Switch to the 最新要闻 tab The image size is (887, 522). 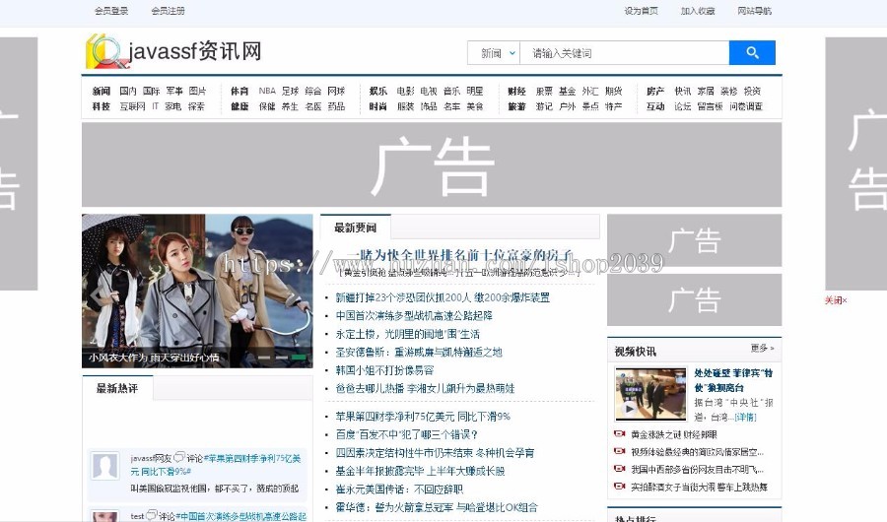click(355, 228)
